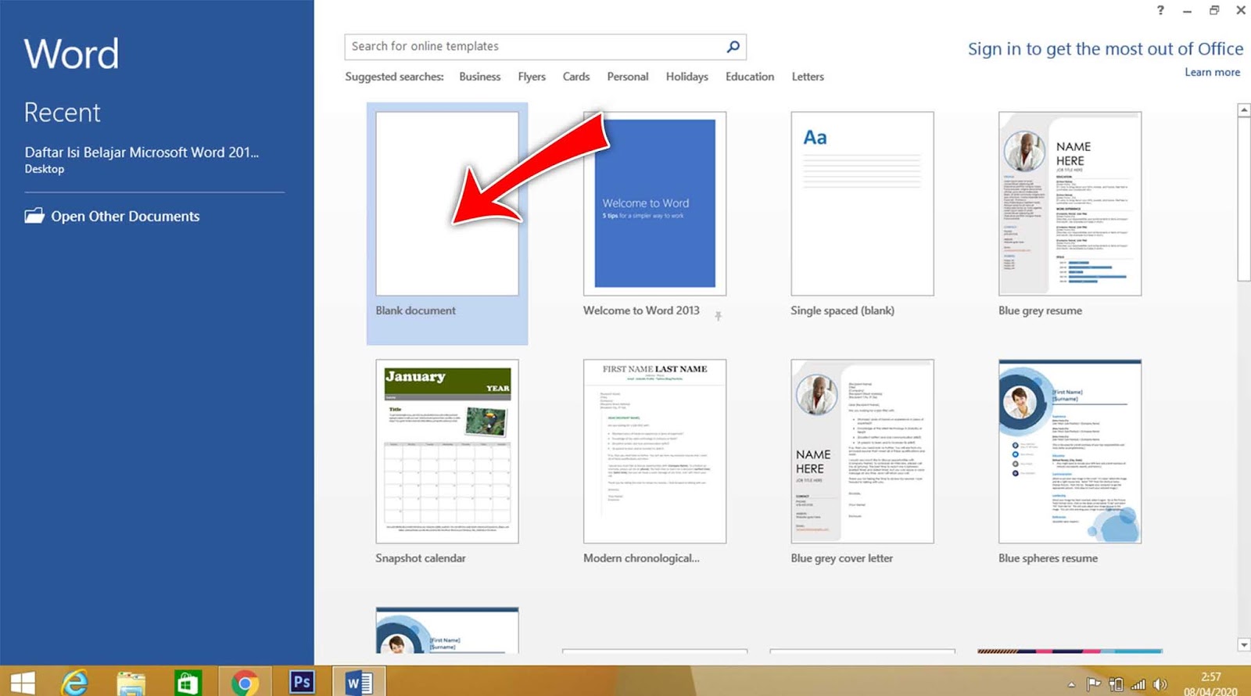The height and width of the screenshot is (696, 1251).
Task: Click the Windows Start button
Action: (23, 683)
